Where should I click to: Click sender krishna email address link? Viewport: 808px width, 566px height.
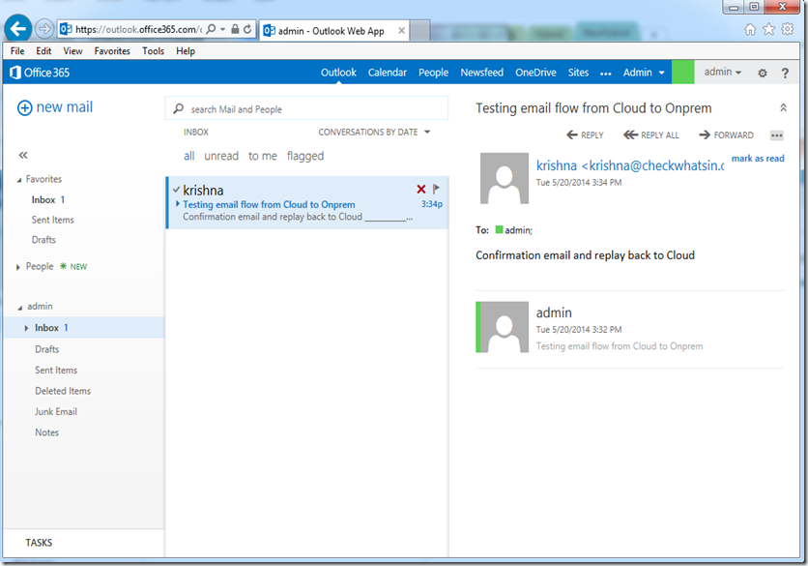point(629,165)
